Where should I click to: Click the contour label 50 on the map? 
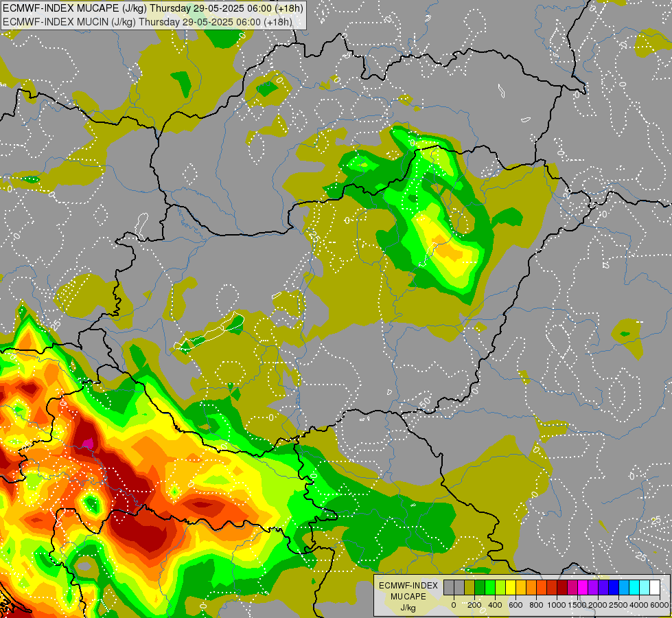pos(425,402)
